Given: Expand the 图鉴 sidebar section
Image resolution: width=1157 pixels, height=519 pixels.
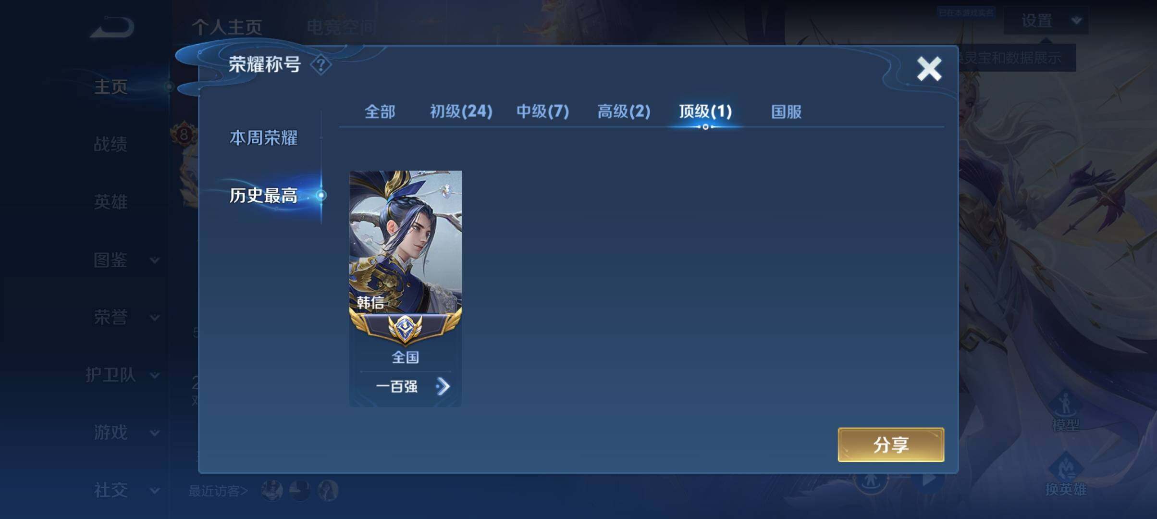Looking at the screenshot, I should click(126, 260).
